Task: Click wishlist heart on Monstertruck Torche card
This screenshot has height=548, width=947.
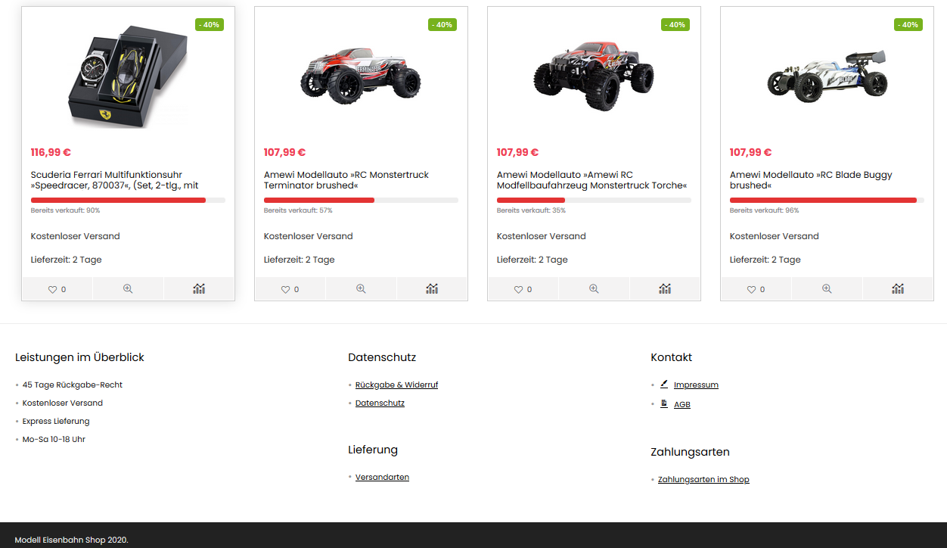Action: point(523,289)
